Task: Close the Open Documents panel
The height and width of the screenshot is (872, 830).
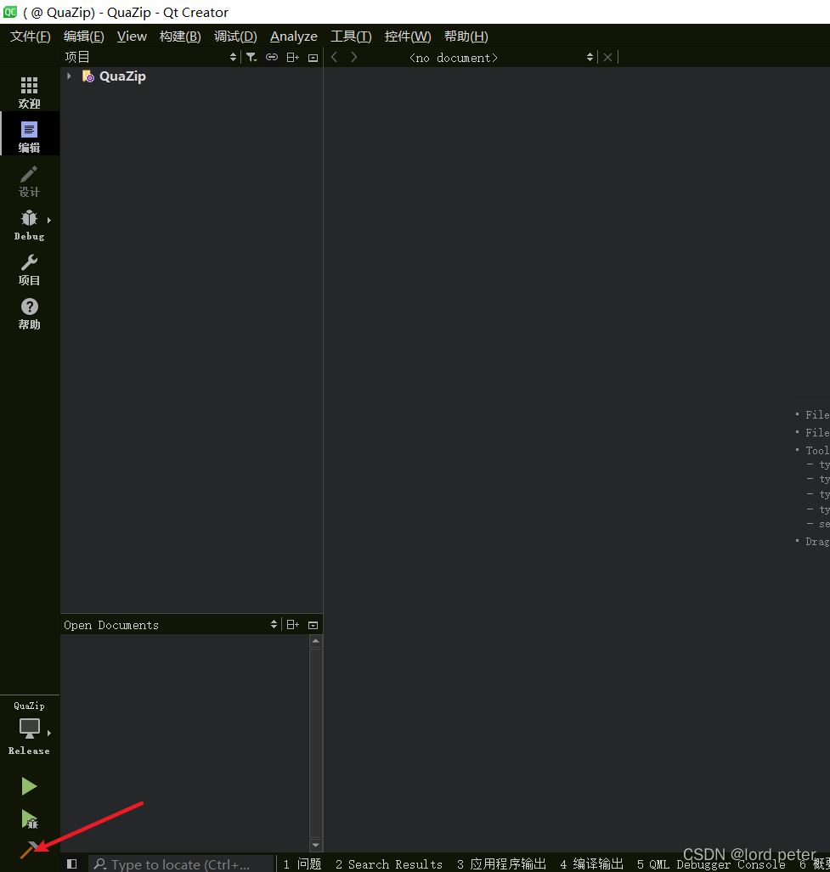Action: [x=313, y=625]
